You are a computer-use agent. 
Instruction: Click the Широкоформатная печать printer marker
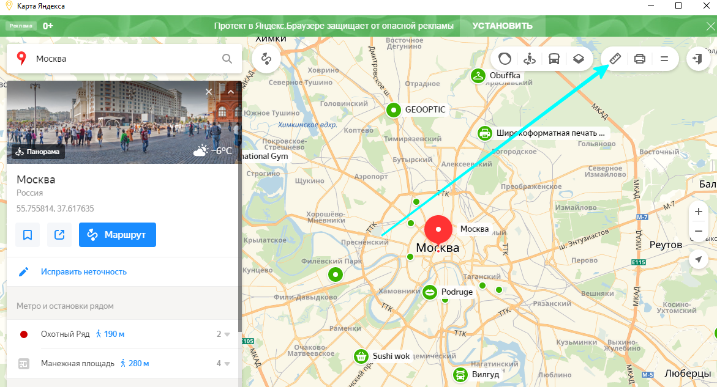coord(485,133)
